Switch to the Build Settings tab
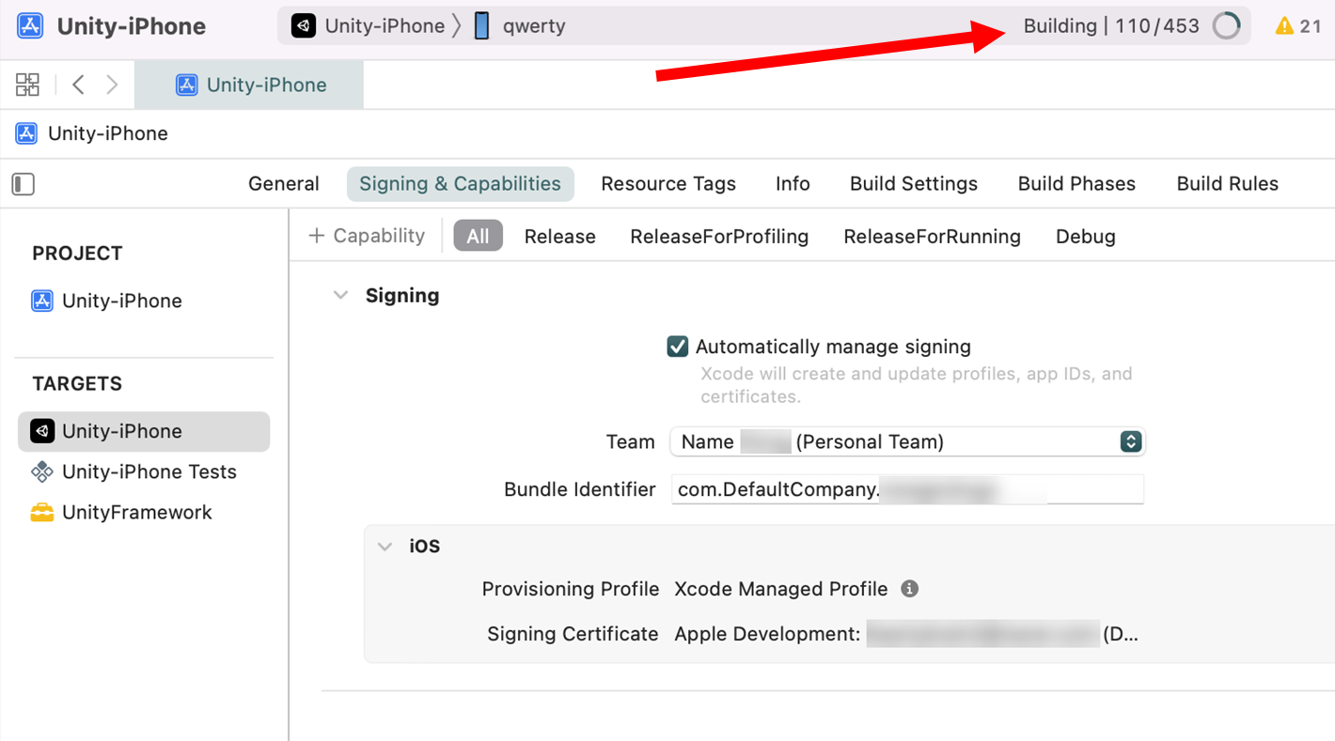The width and height of the screenshot is (1335, 741). pyautogui.click(x=914, y=184)
